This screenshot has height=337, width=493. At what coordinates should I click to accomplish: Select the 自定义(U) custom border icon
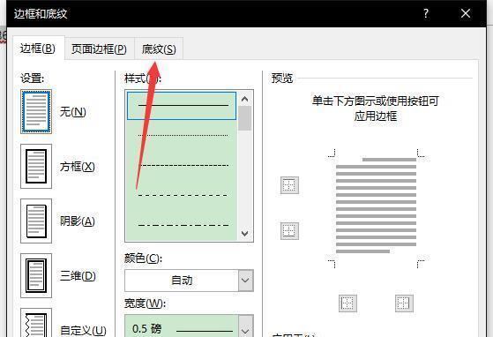click(x=36, y=323)
